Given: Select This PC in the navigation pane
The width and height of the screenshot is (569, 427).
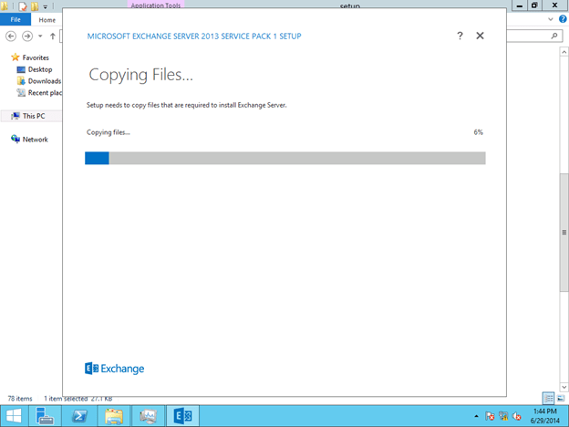Looking at the screenshot, I should (33, 116).
